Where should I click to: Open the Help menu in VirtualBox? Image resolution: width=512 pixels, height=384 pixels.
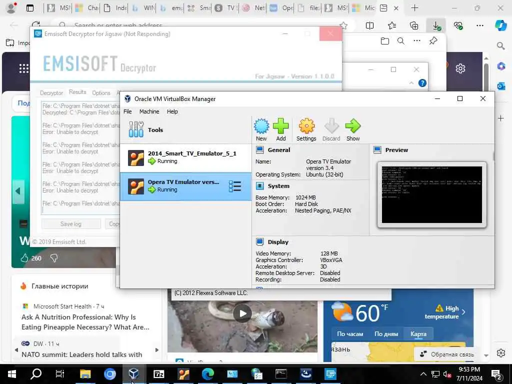click(x=172, y=111)
